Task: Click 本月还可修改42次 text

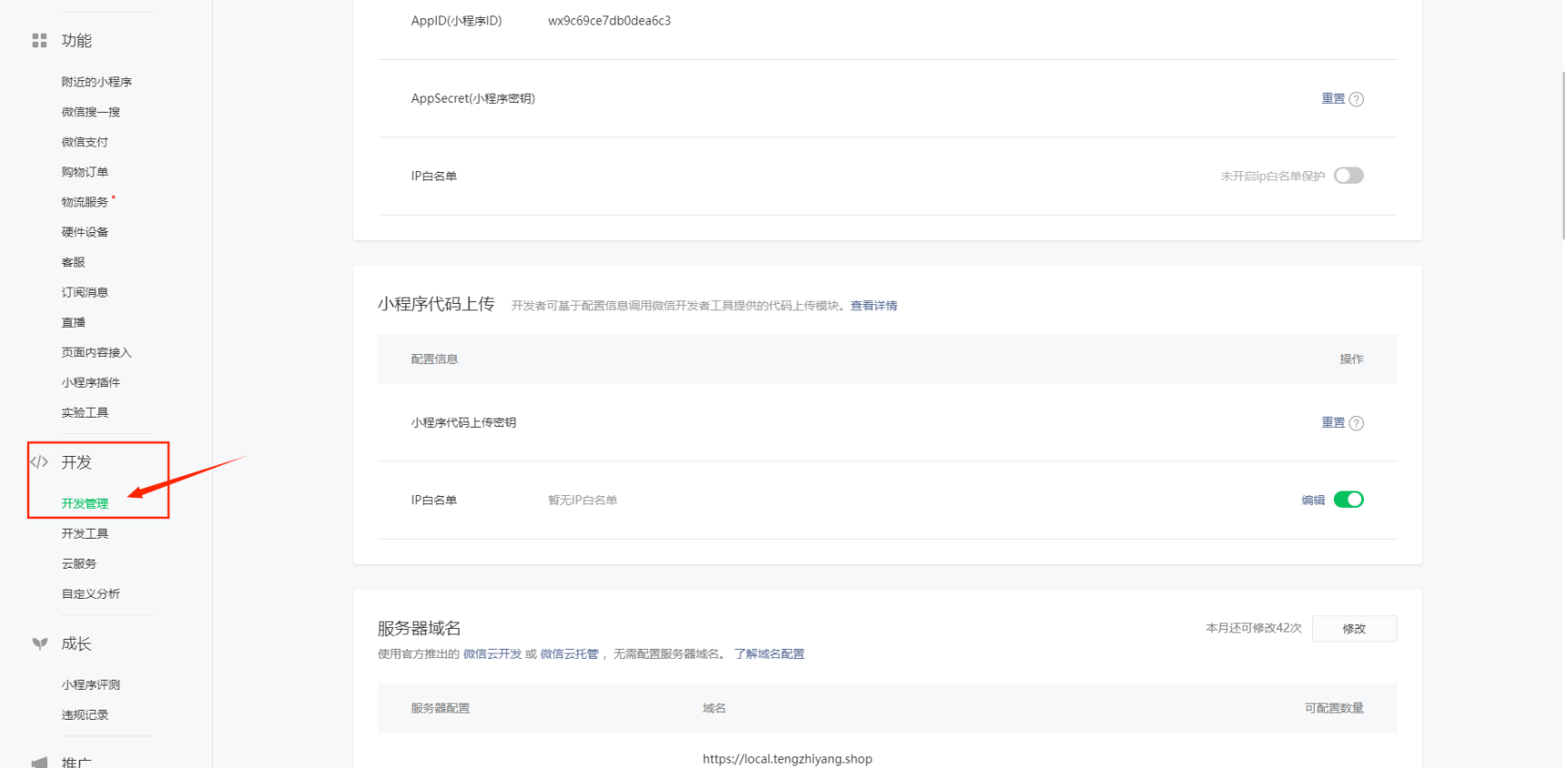Action: pos(1254,628)
